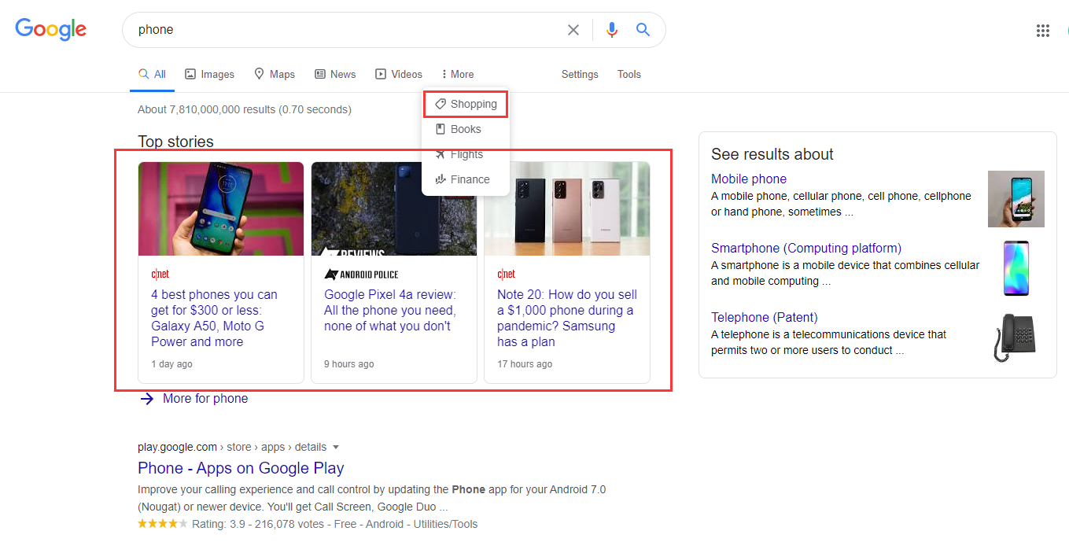Click the cnet logo on Note 20 story

coord(506,274)
